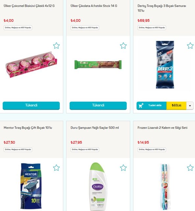This screenshot has height=211, width=195.
Task: Click Tükendi button under Çokomel biscuit
Action: 31,105
